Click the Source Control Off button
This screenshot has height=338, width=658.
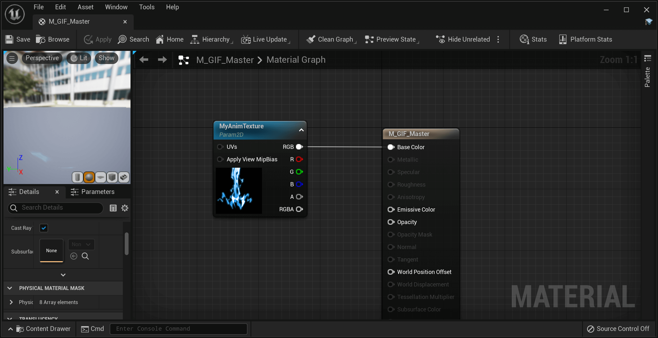point(618,329)
